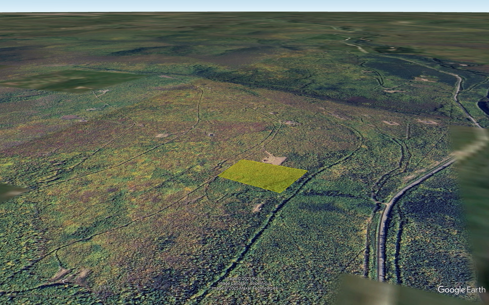Click the white vehicle on the lower-left trail

tap(64, 280)
